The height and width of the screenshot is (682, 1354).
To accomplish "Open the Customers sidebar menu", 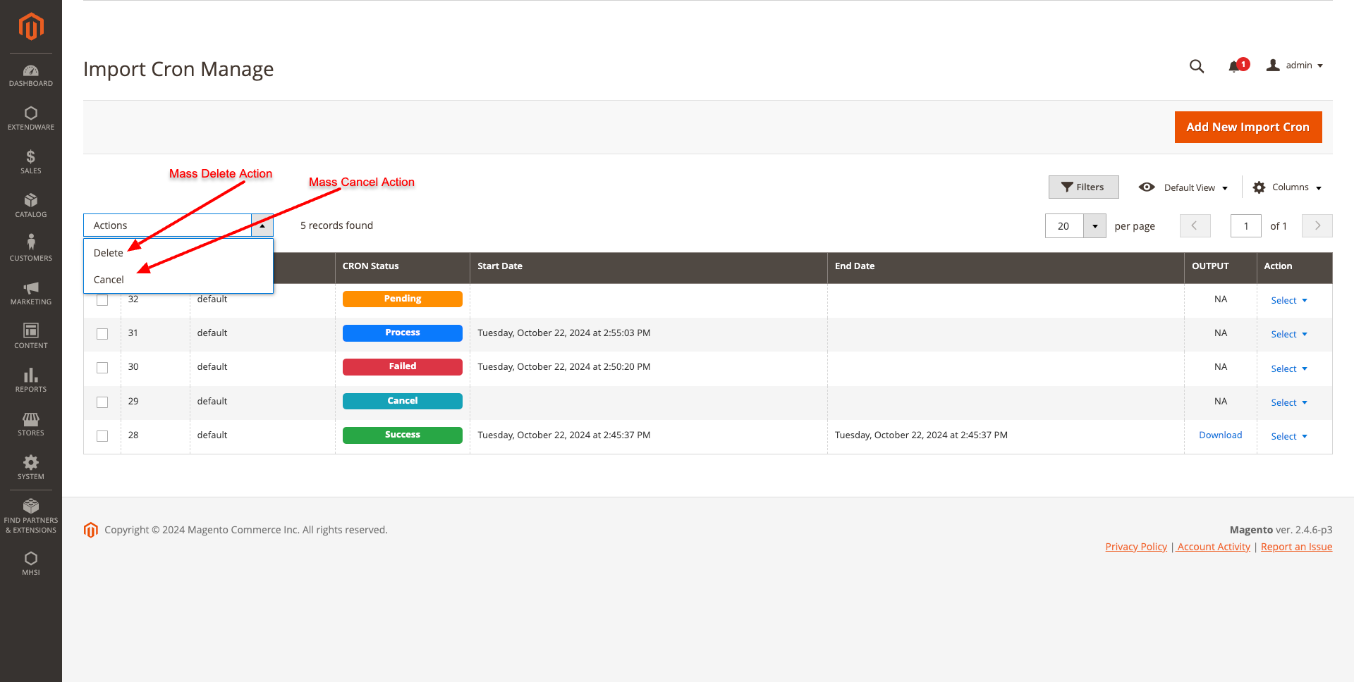I will tap(31, 249).
